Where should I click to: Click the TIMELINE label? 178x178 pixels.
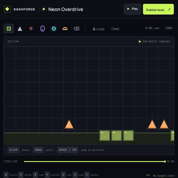tap(11, 161)
